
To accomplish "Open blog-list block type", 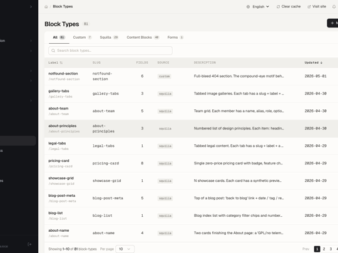I will tap(56, 213).
